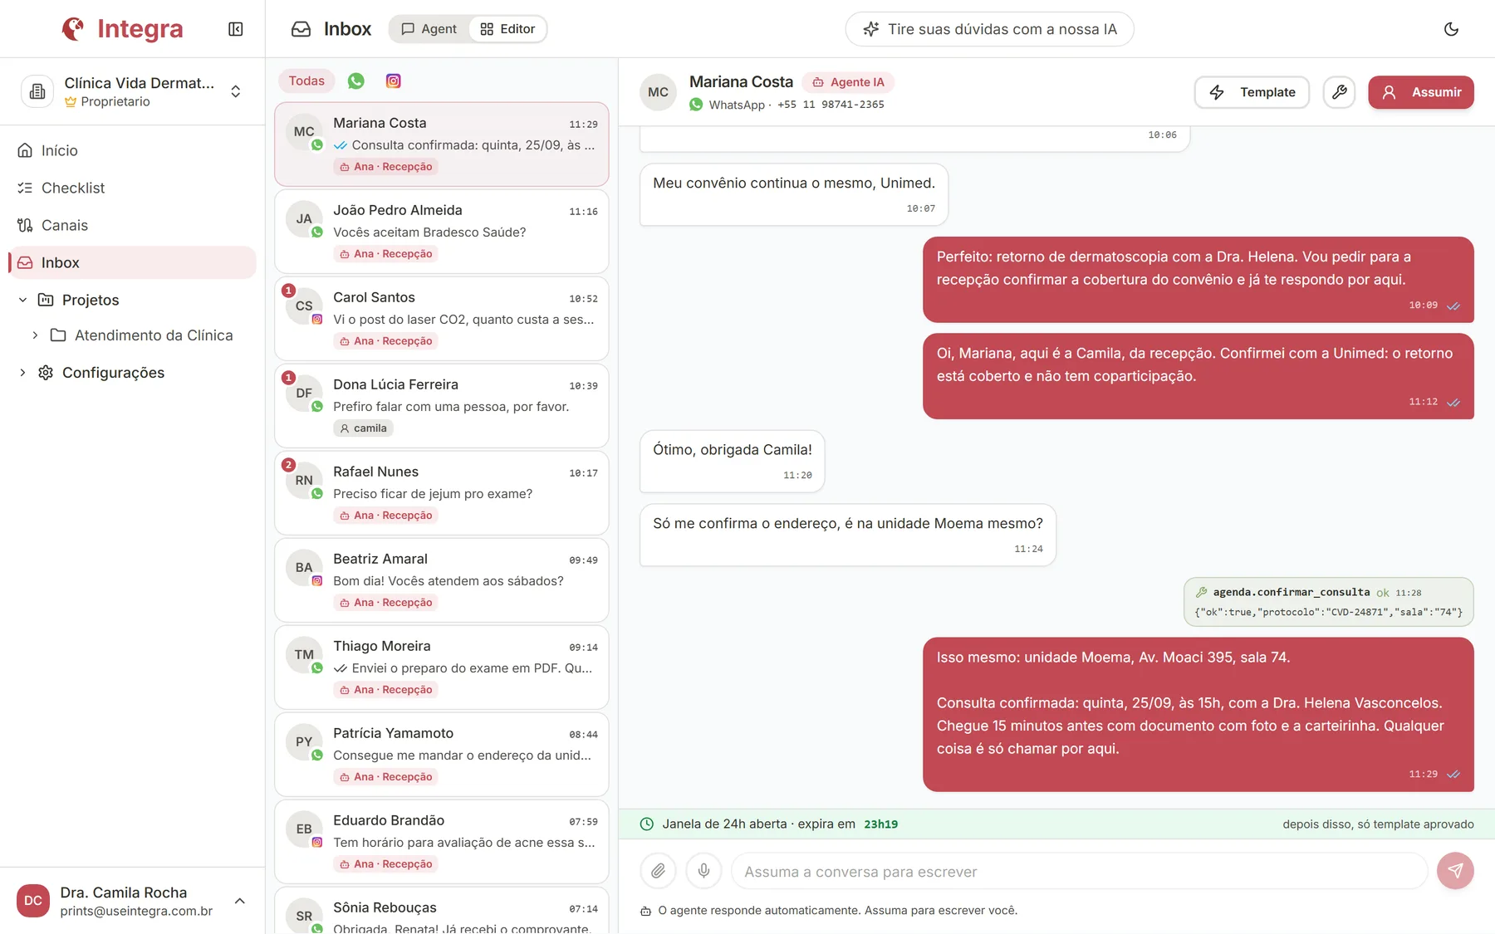The width and height of the screenshot is (1495, 934).
Task: Expand Atendimento da Clínica folder
Action: (x=35, y=335)
